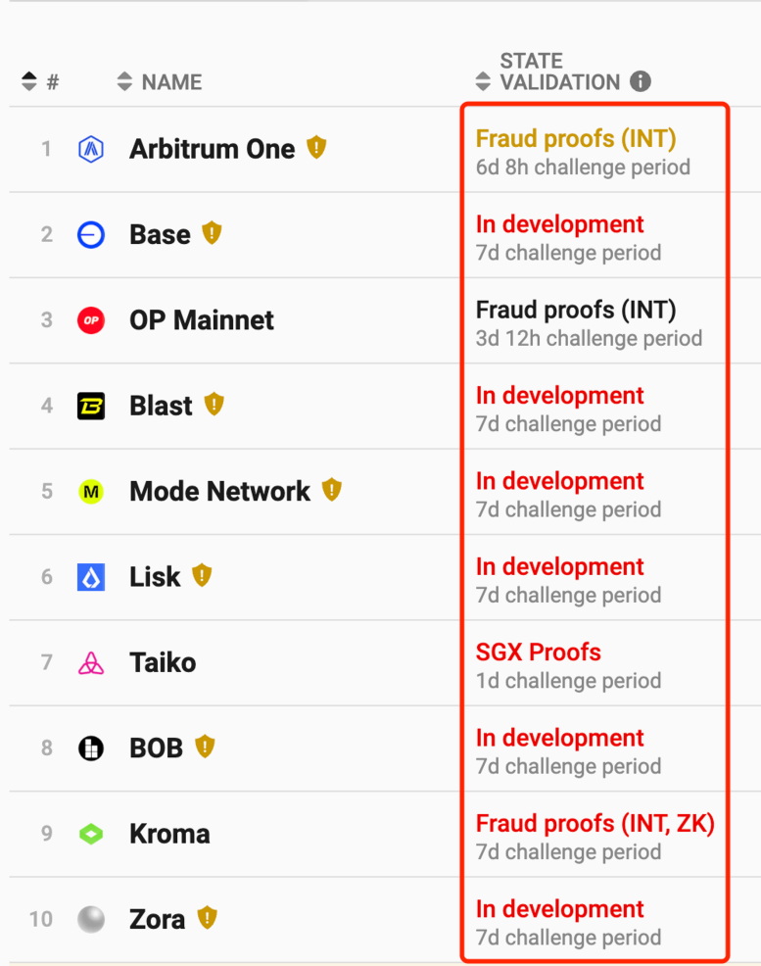The height and width of the screenshot is (966, 761).
Task: Open the Lisk project link
Action: [155, 577]
